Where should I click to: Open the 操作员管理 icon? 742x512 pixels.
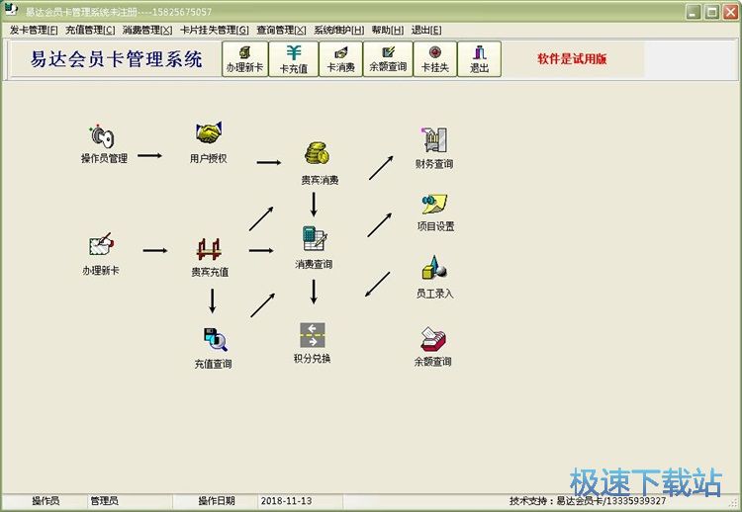point(104,136)
